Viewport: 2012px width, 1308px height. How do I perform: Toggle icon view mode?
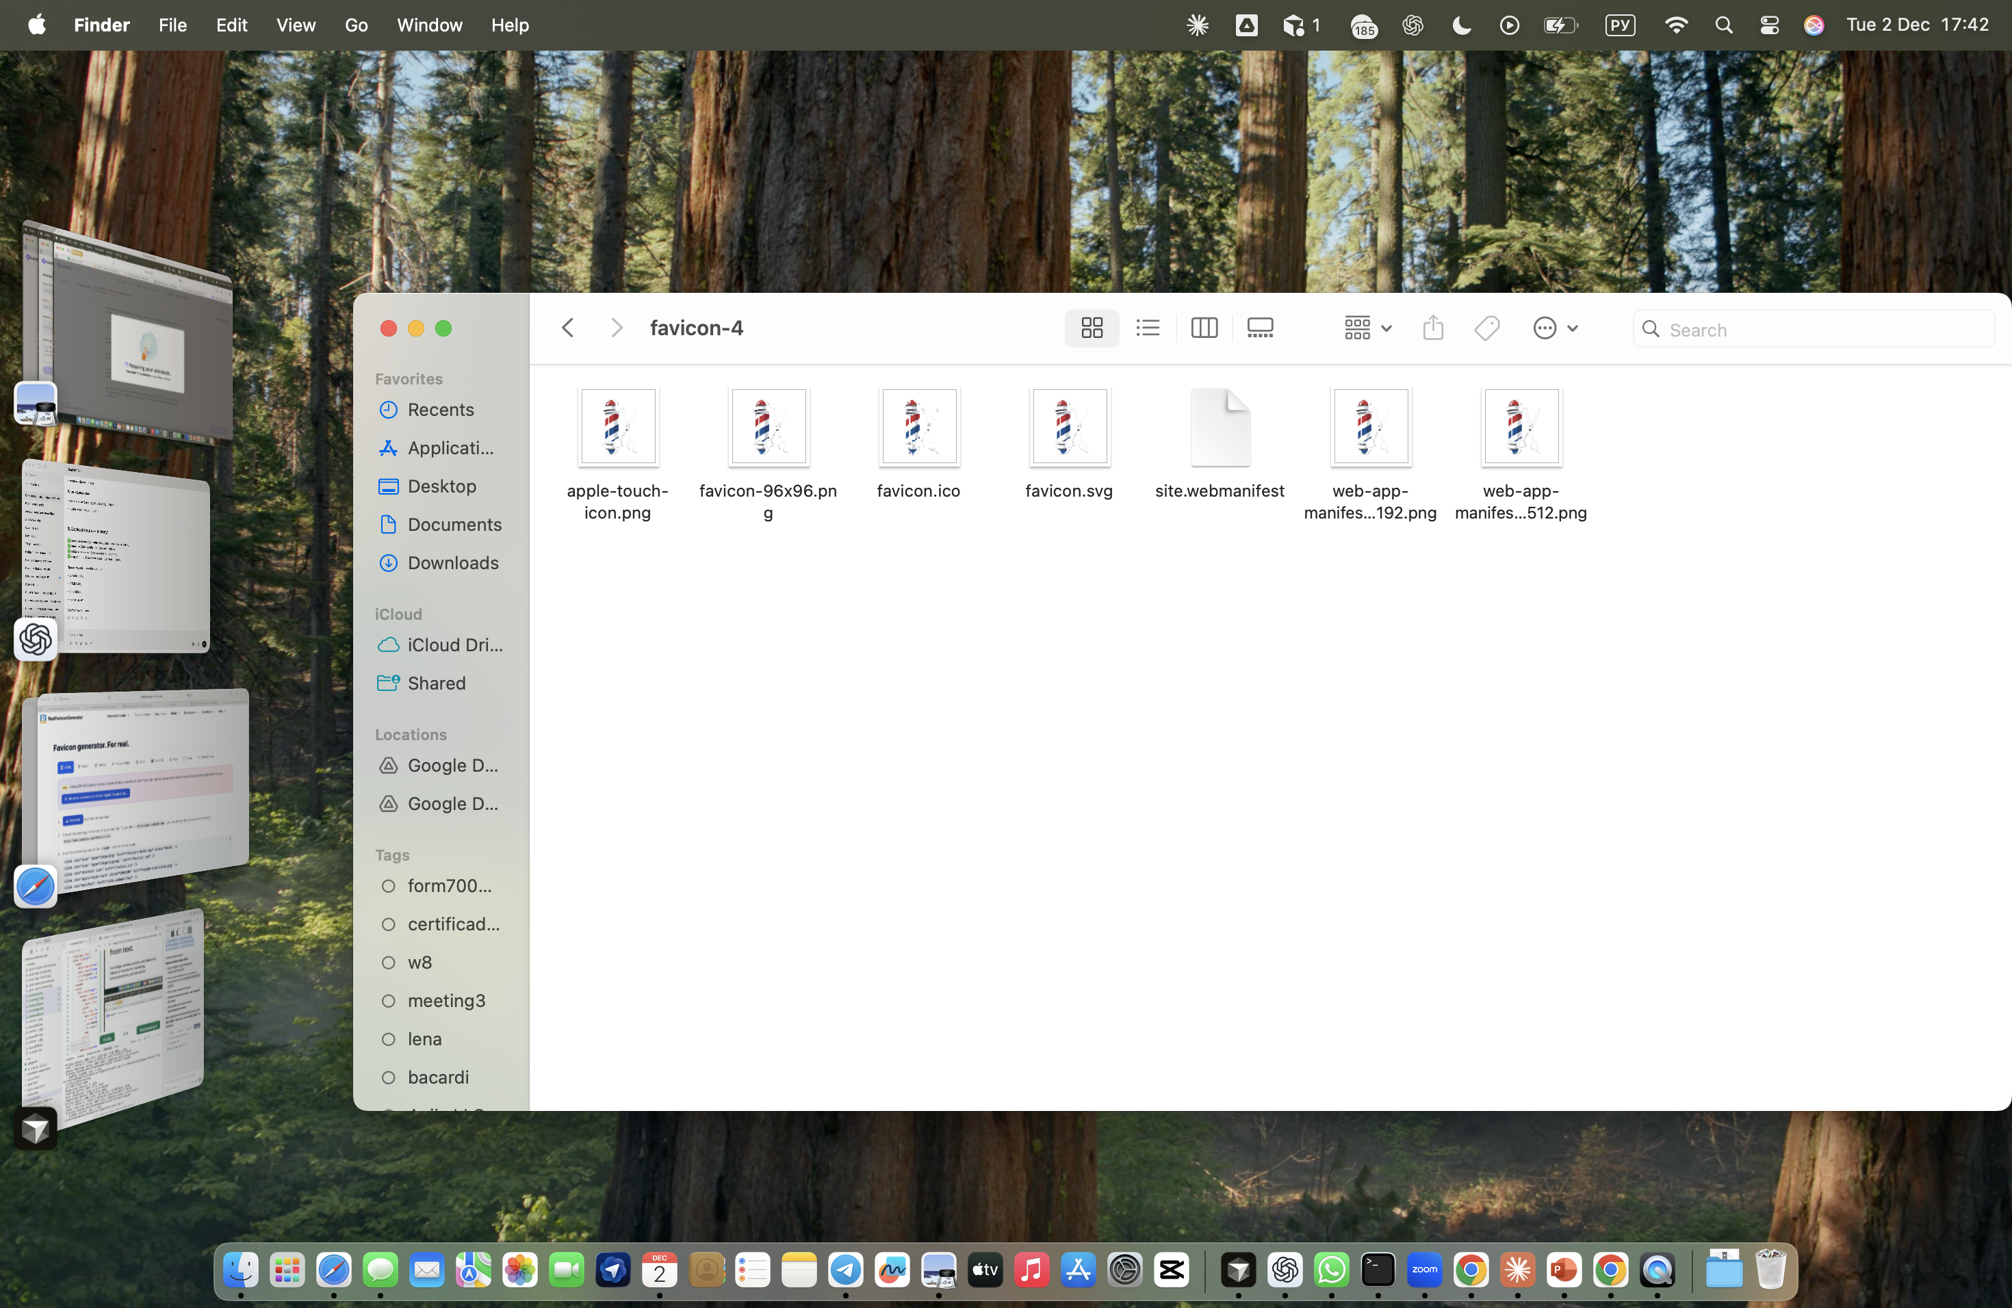click(x=1092, y=328)
